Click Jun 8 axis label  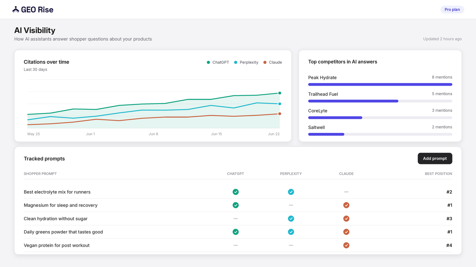click(154, 134)
